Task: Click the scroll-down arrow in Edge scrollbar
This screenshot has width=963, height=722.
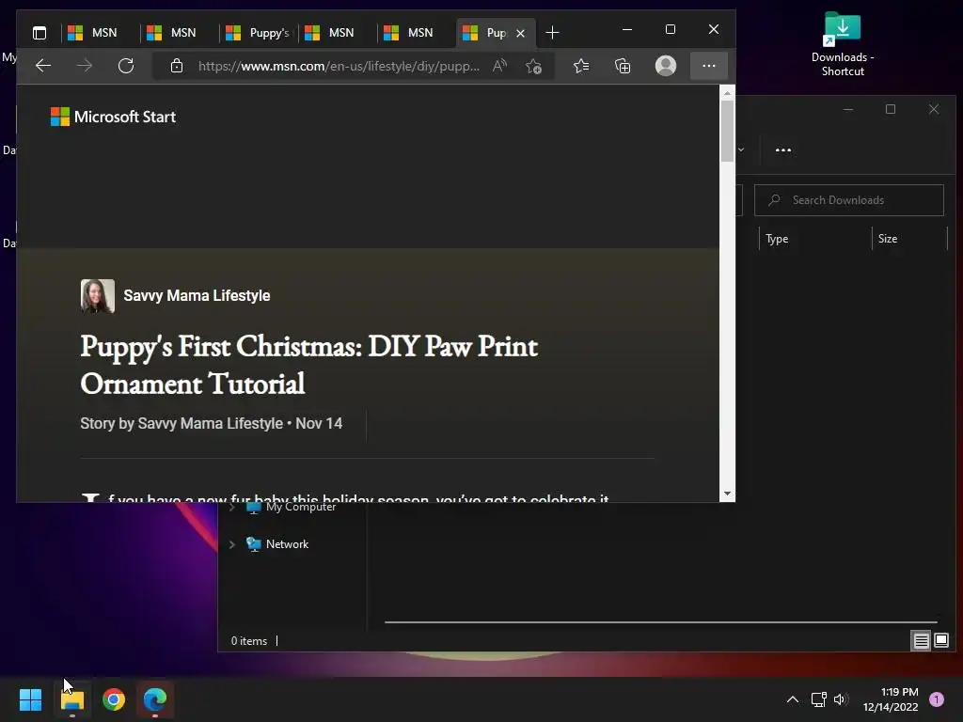Action: point(727,494)
